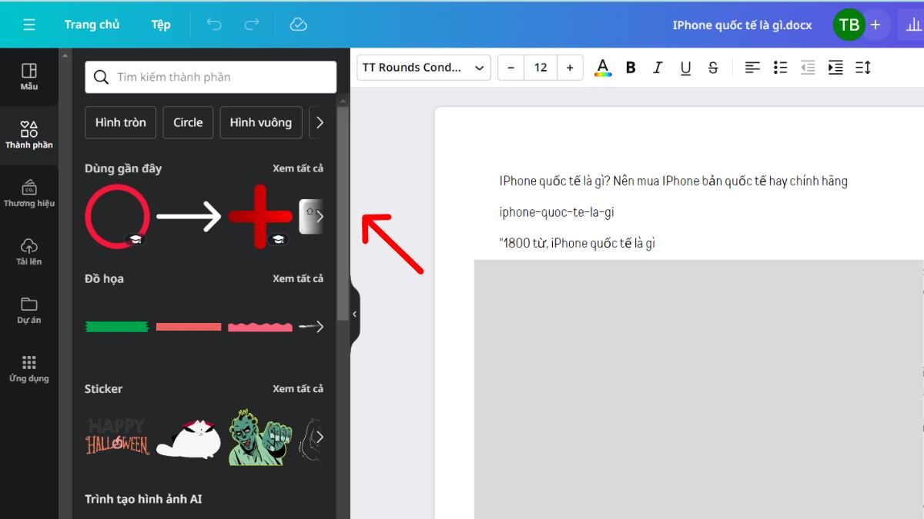Switch to the Mẫu panel

(x=29, y=76)
